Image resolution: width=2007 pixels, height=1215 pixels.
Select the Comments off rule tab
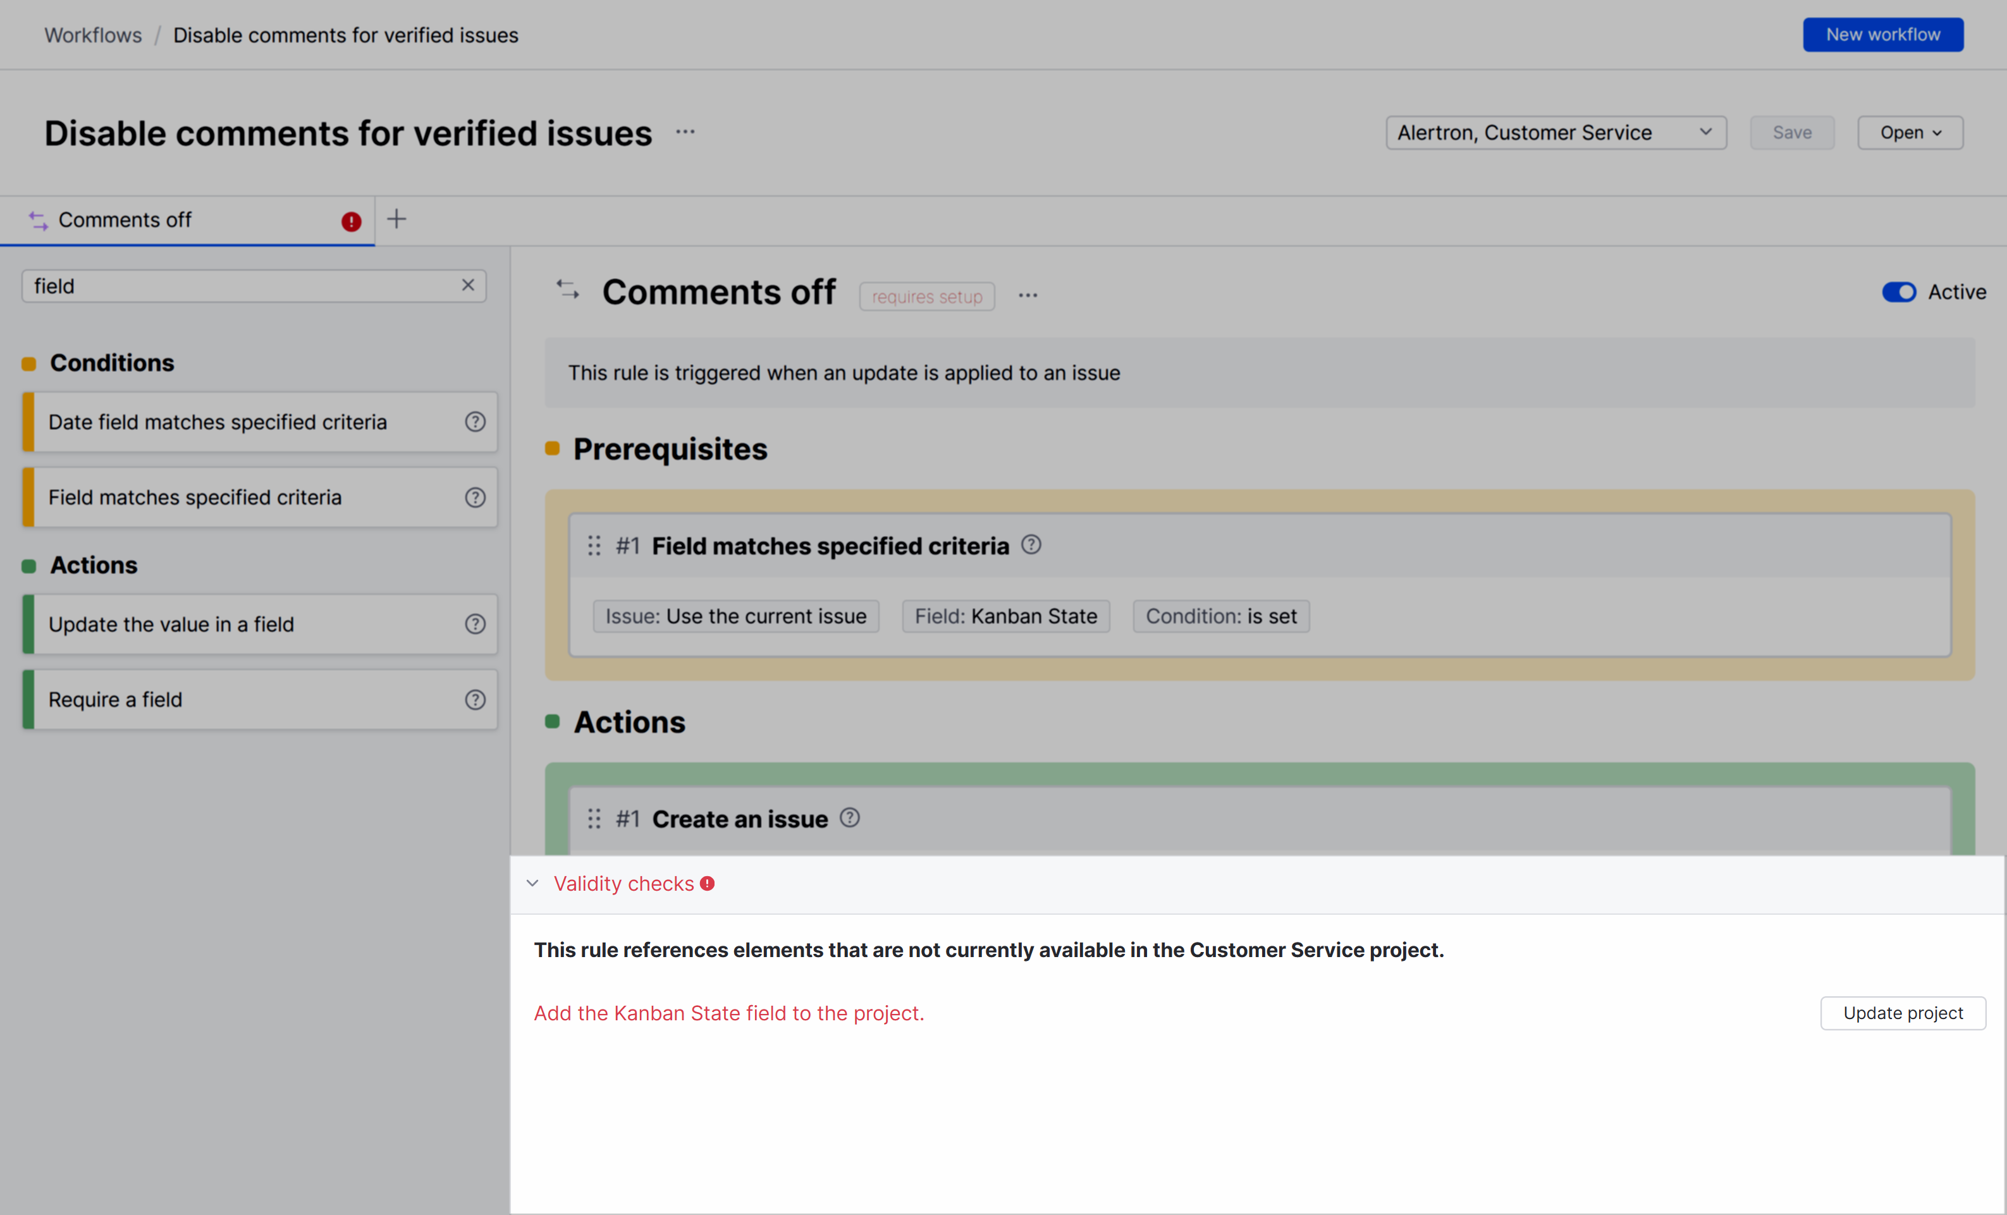click(x=125, y=220)
